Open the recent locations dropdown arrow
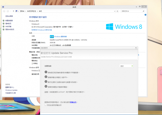Image resolution: width=162 pixels, height=115 pixels. [11, 11]
